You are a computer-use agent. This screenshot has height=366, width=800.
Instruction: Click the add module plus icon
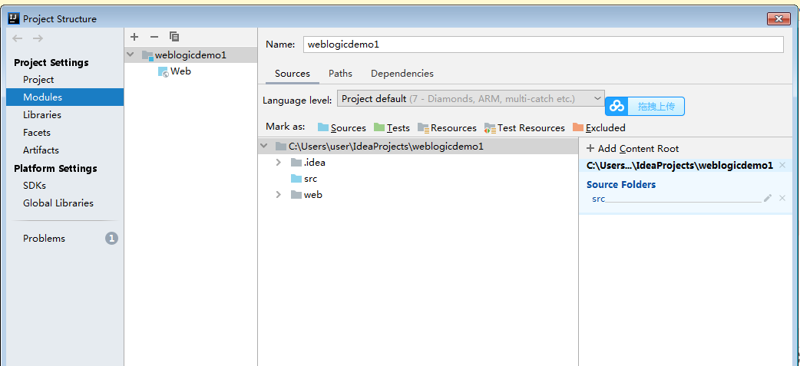[134, 37]
